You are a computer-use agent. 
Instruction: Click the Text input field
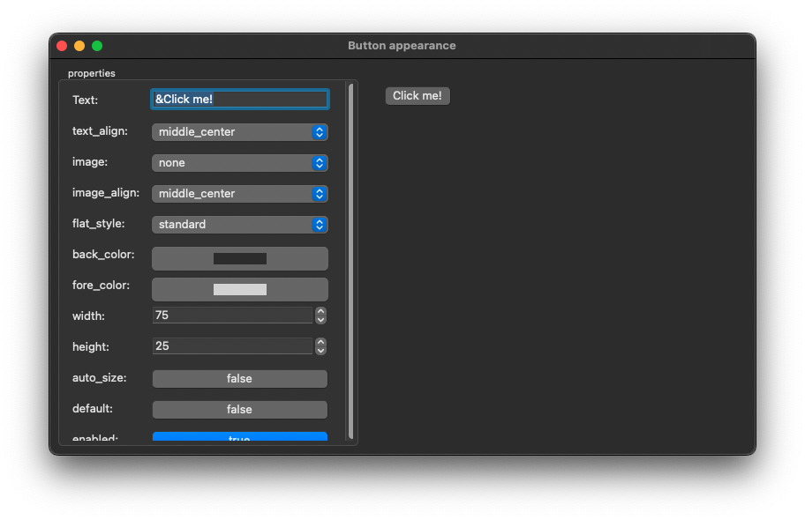240,100
